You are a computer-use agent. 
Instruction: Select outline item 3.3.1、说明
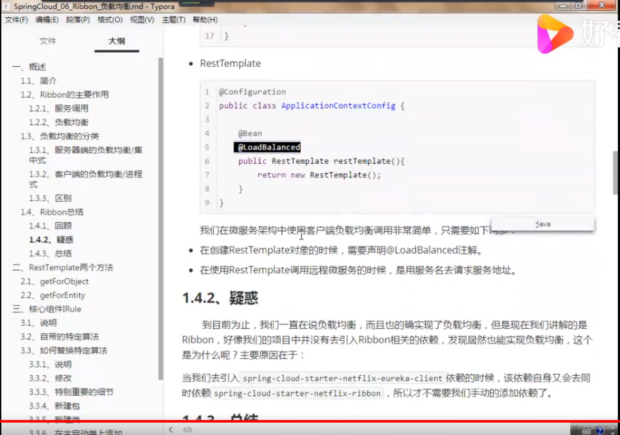(x=51, y=364)
